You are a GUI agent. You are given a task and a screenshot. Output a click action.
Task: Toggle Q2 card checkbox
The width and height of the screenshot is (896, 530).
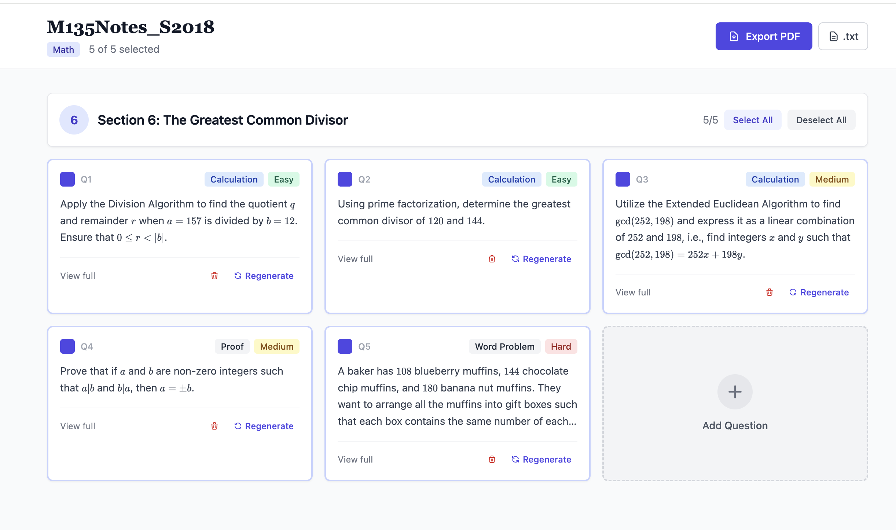click(x=345, y=179)
